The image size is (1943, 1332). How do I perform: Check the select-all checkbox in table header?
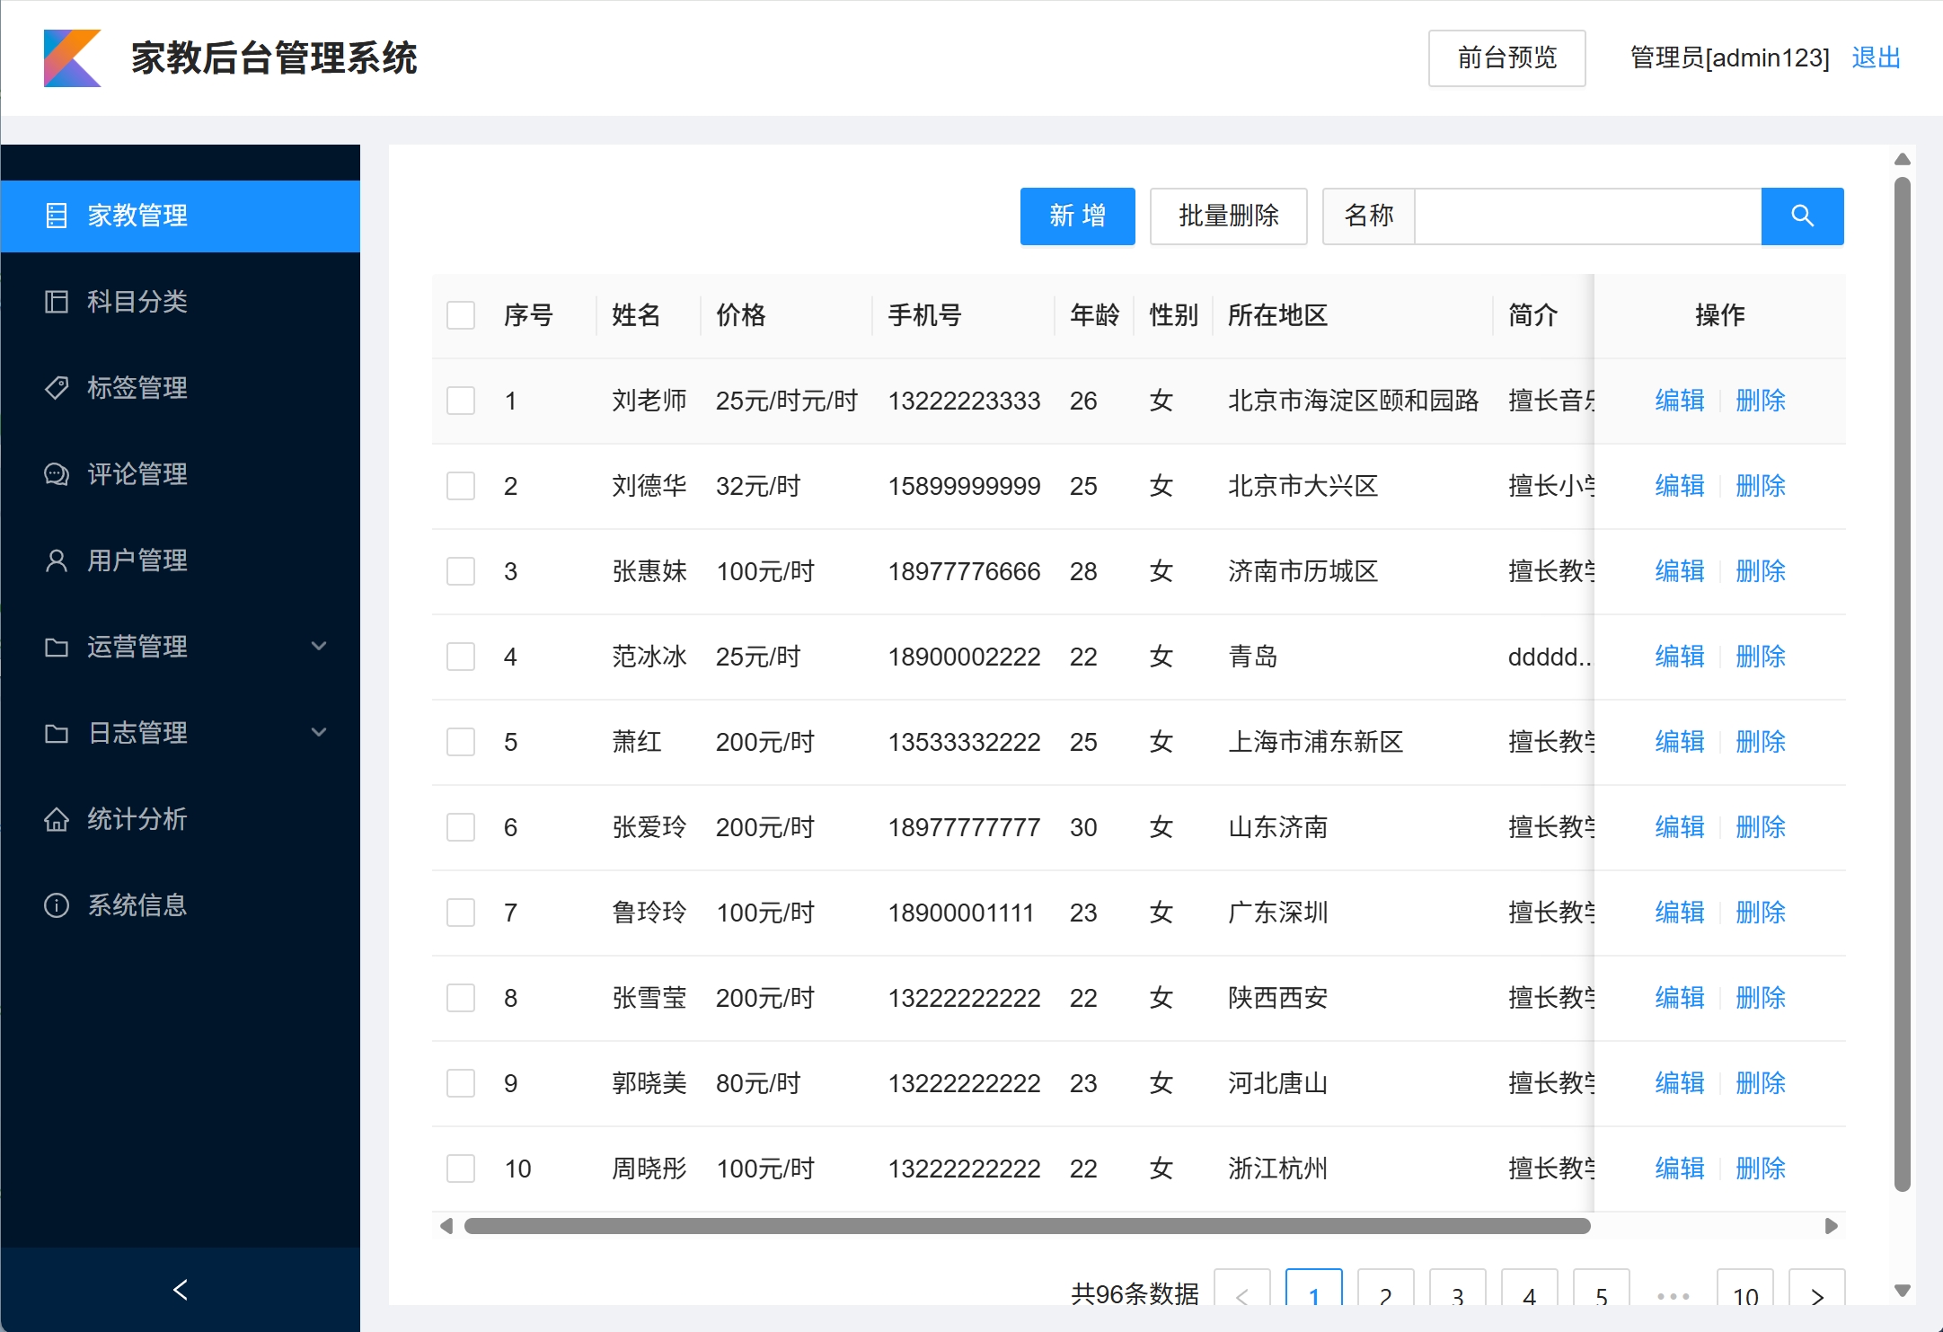pos(461,314)
